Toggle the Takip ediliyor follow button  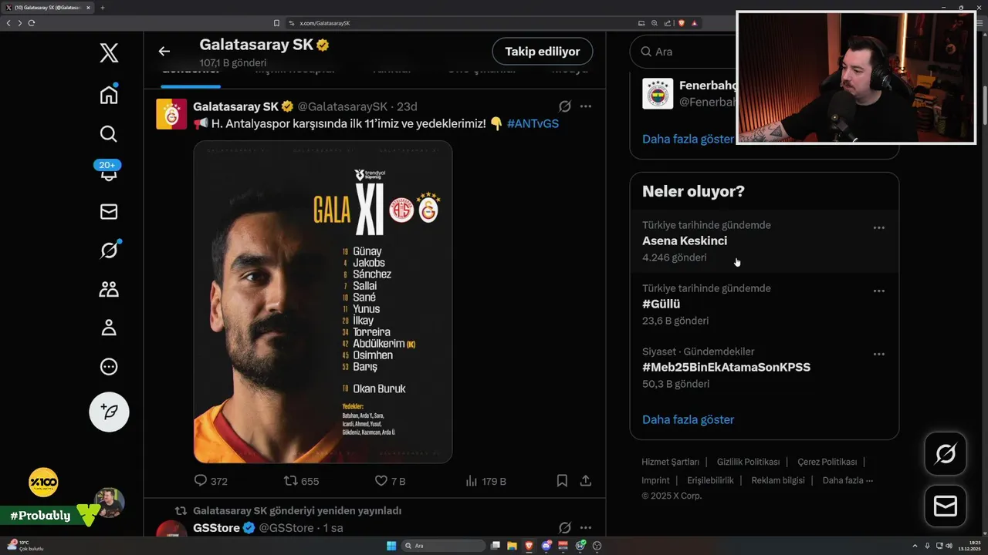542,52
